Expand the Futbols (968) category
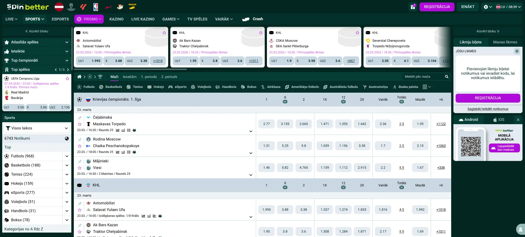The image size is (525, 237). click(67, 156)
